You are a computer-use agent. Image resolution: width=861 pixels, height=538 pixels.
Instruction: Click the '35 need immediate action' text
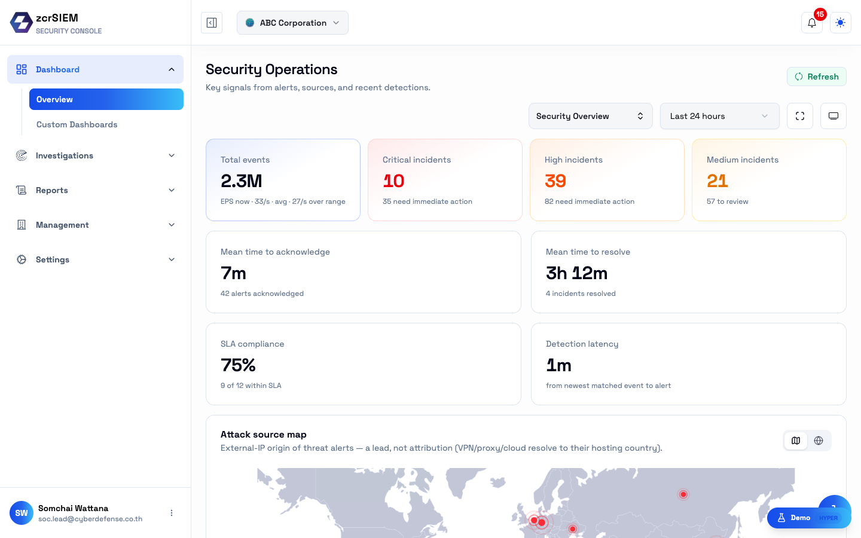(428, 201)
